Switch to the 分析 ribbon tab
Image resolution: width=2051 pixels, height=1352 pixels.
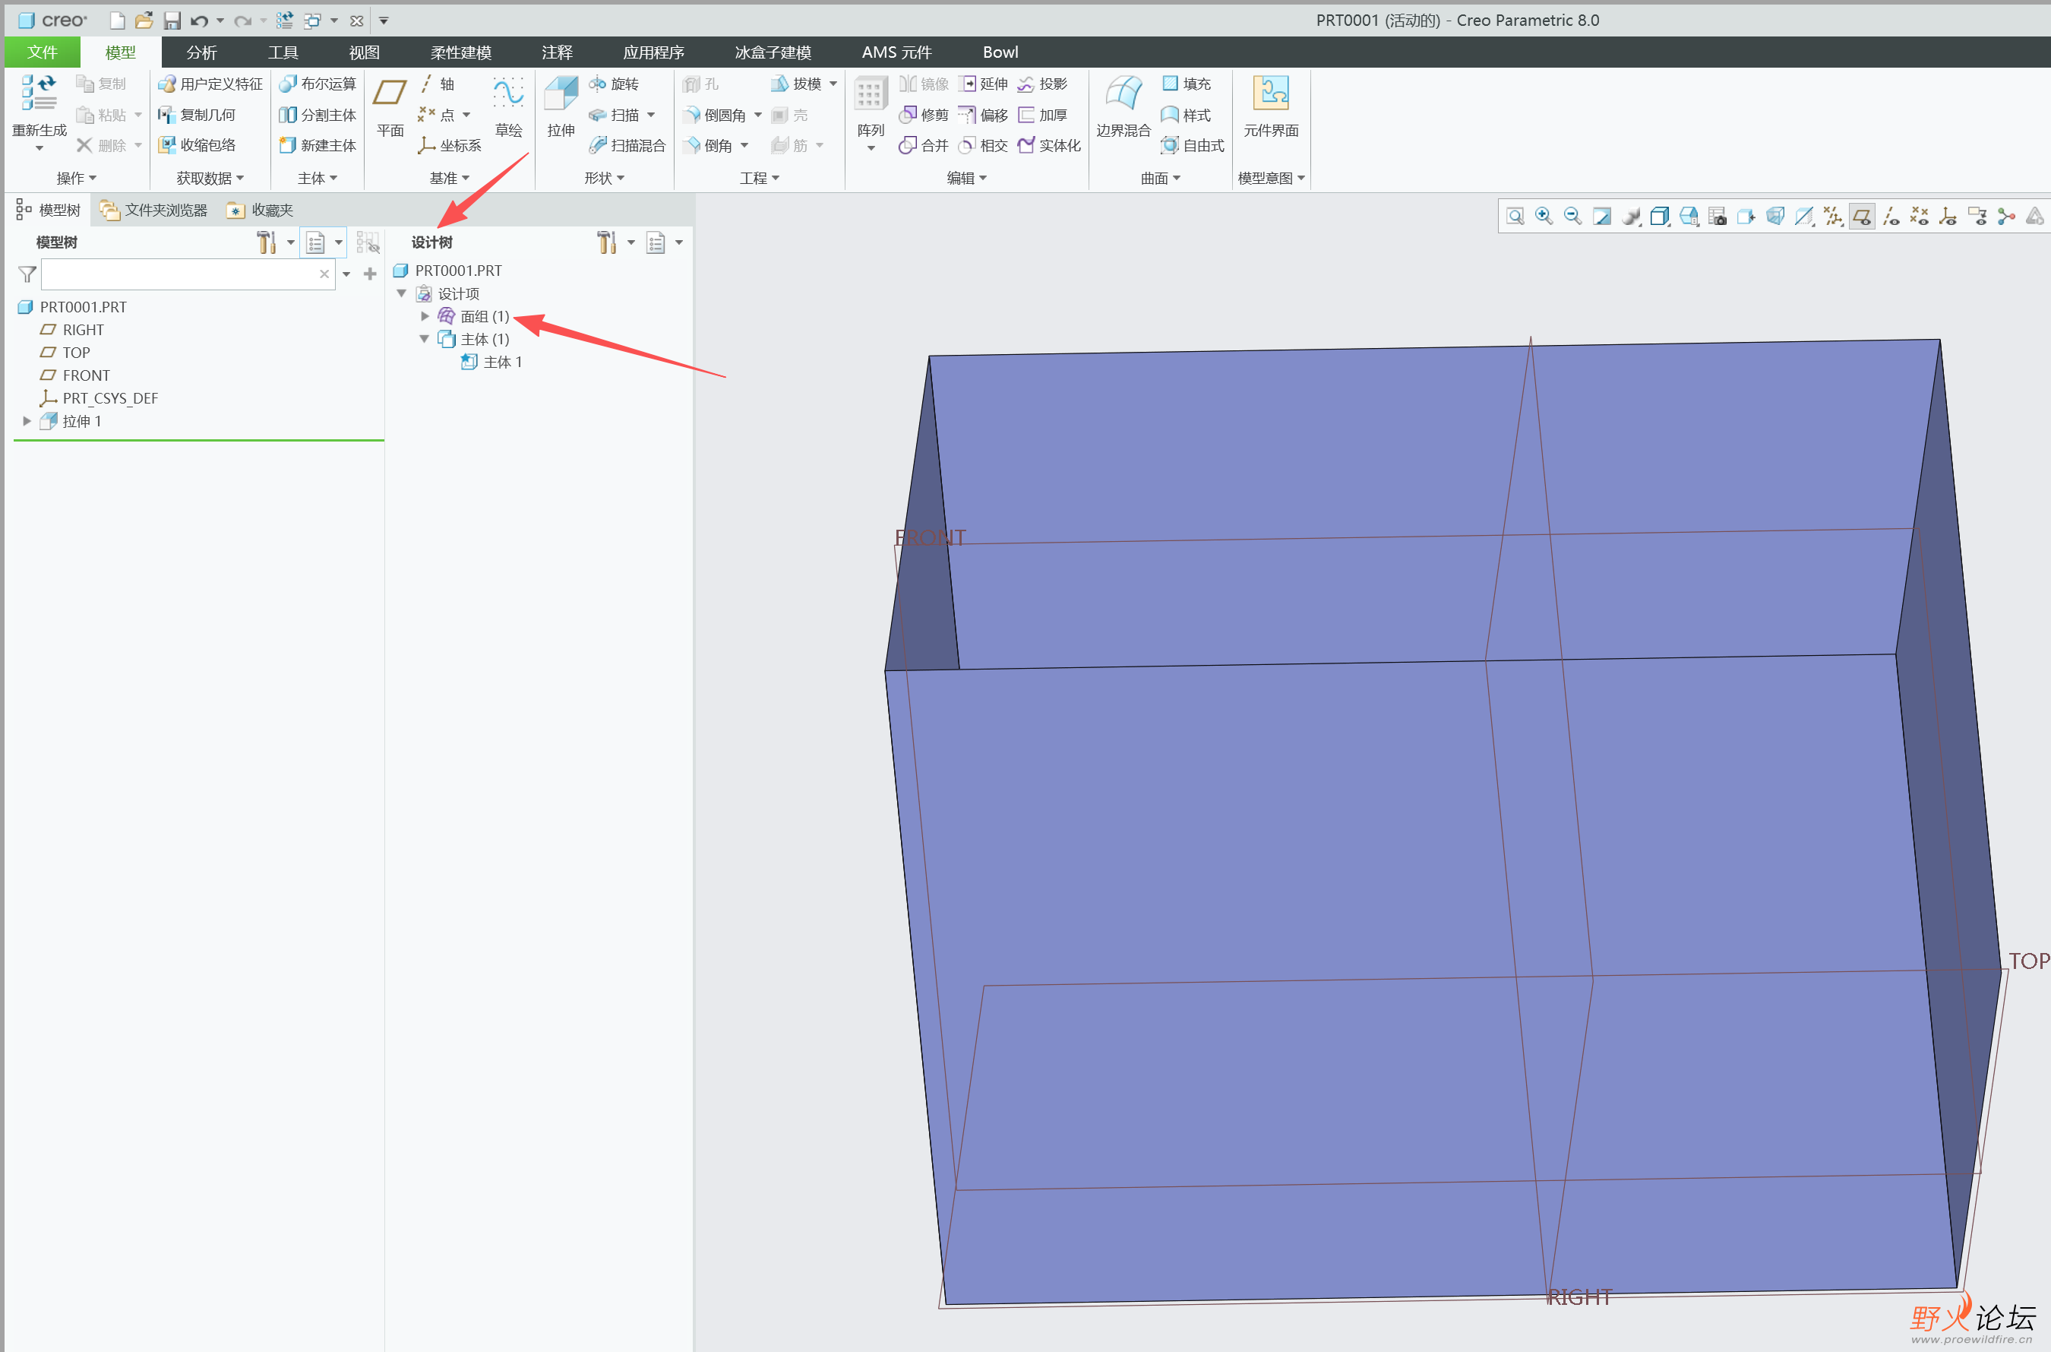tap(201, 52)
